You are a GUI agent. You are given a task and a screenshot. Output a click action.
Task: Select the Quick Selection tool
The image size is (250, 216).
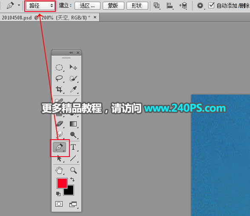tap(73, 79)
